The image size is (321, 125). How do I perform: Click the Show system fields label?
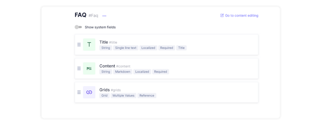100,27
